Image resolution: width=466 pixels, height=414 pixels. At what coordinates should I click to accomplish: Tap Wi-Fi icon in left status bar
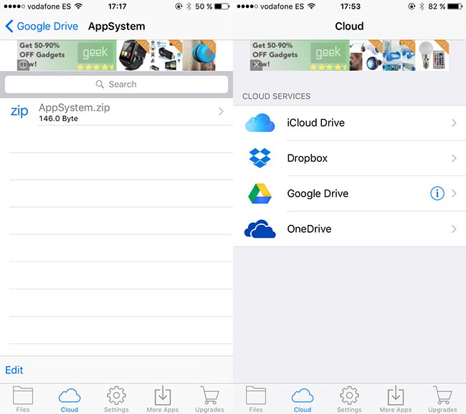tap(78, 6)
